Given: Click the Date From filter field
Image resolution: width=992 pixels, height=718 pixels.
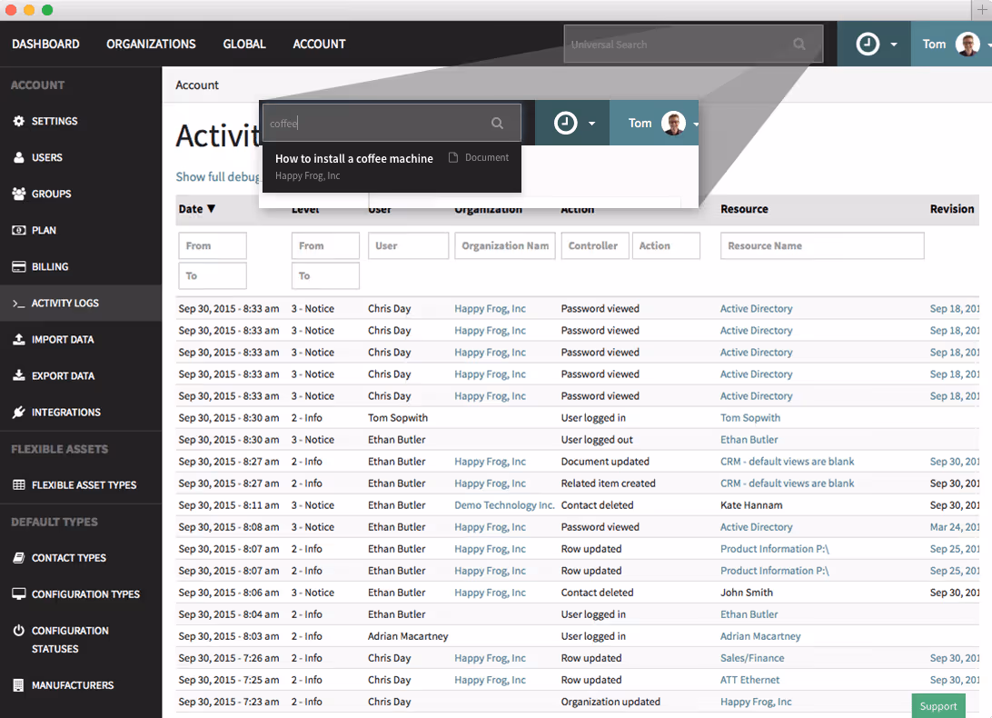Looking at the screenshot, I should [213, 245].
